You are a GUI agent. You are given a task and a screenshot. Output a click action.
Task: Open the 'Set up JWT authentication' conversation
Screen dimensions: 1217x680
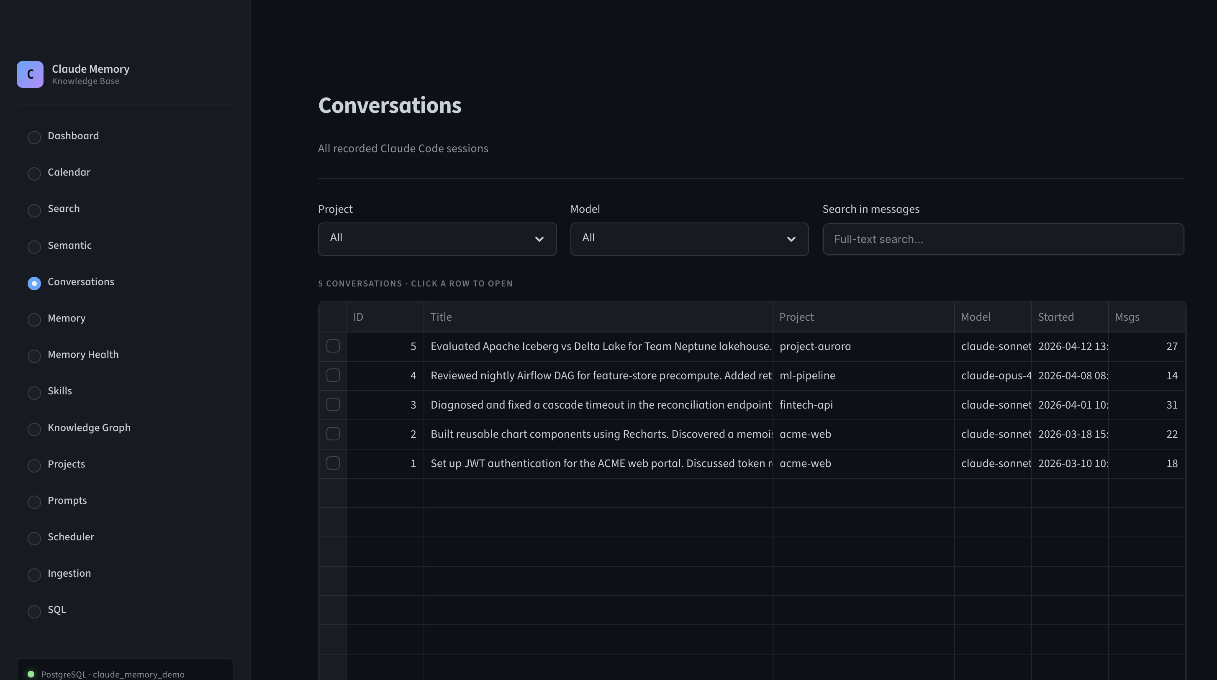point(598,464)
